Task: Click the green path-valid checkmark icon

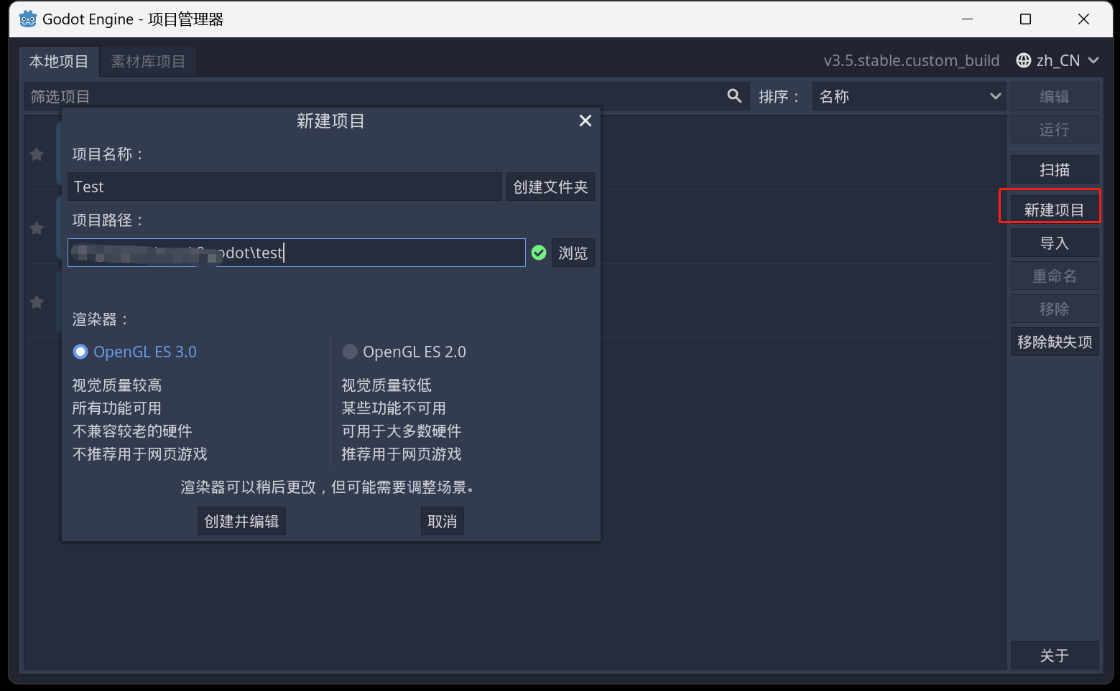Action: coord(539,253)
